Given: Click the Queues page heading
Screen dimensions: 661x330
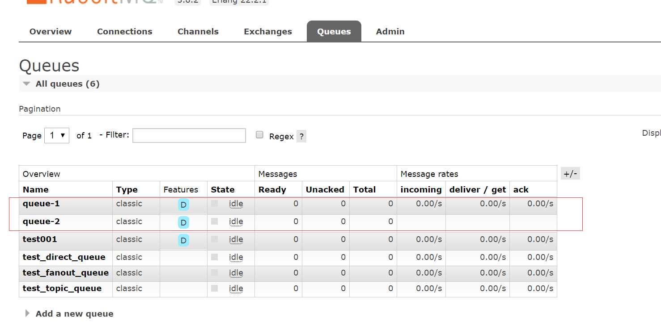Looking at the screenshot, I should 49,66.
